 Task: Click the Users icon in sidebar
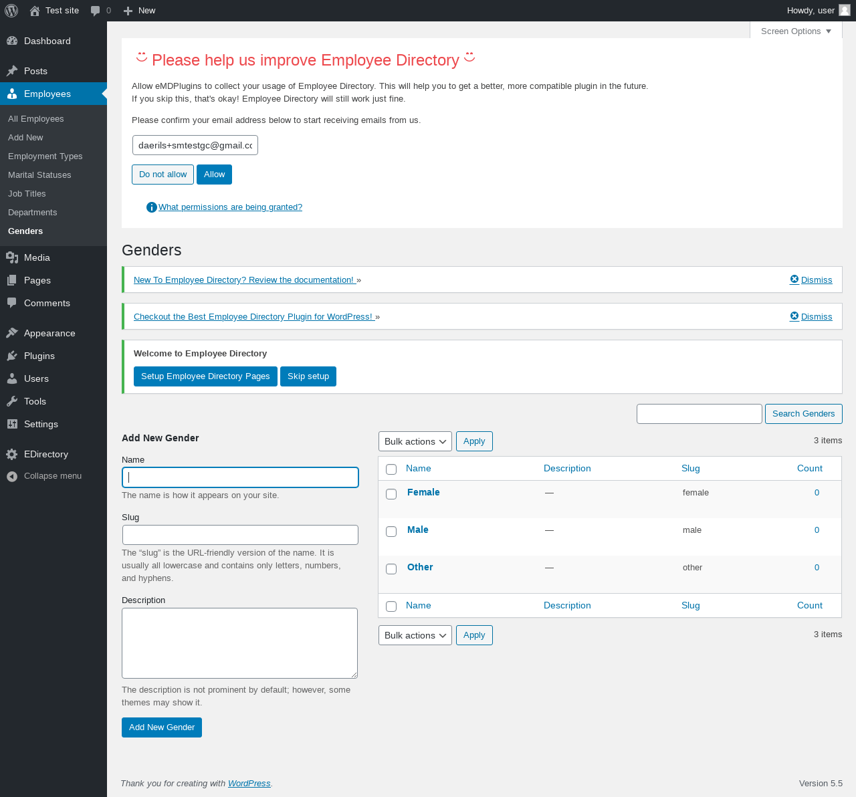(x=12, y=378)
